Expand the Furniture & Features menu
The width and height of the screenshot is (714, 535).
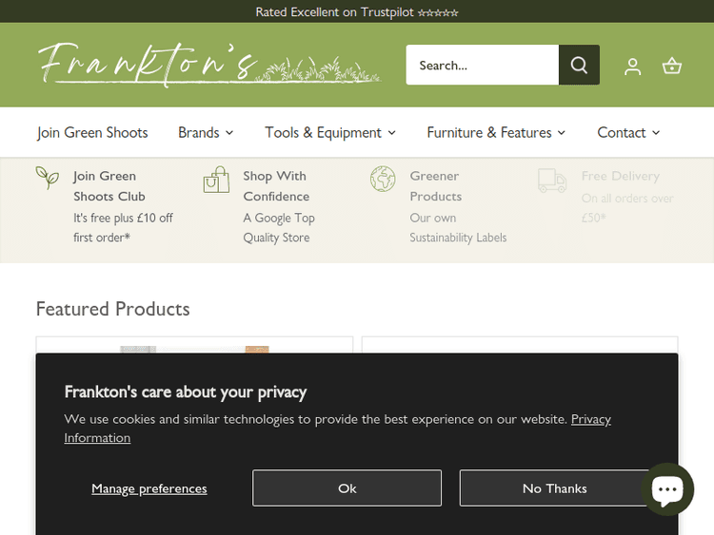click(x=496, y=133)
